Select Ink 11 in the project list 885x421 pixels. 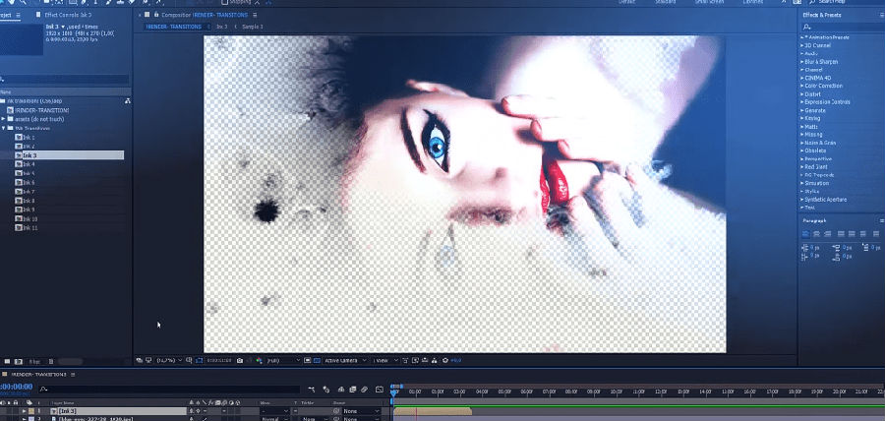(x=29, y=227)
